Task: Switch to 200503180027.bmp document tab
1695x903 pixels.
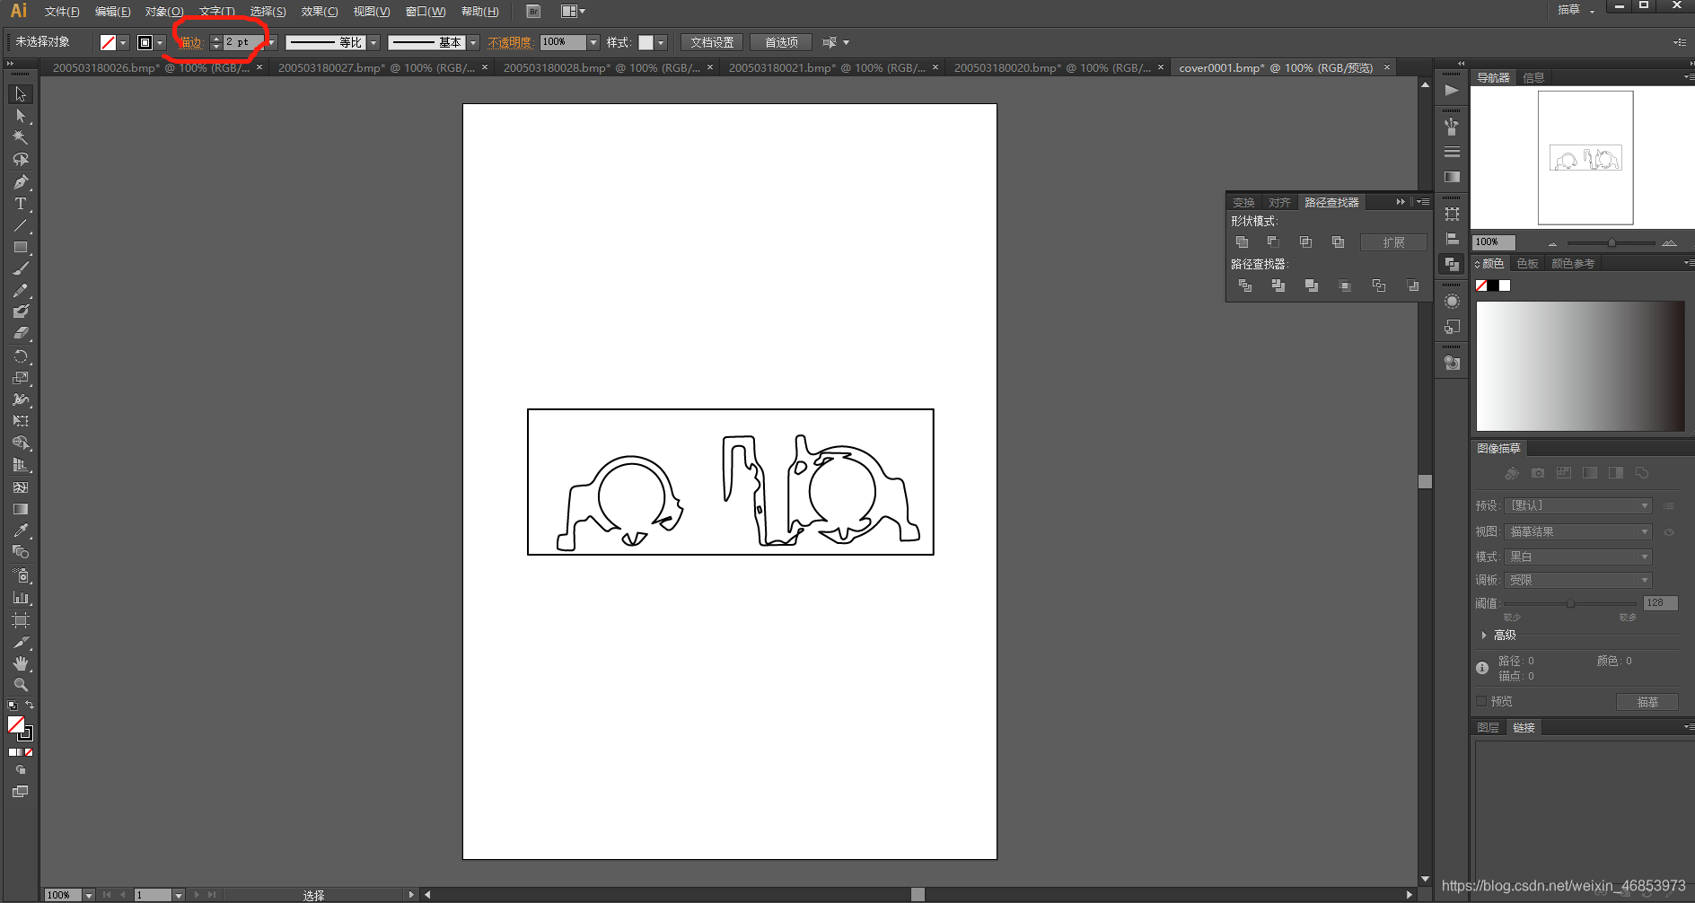Action: 376,67
